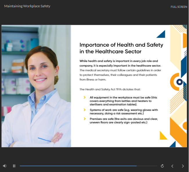
Task: Click the blue playback progress bar
Action: 78,166
